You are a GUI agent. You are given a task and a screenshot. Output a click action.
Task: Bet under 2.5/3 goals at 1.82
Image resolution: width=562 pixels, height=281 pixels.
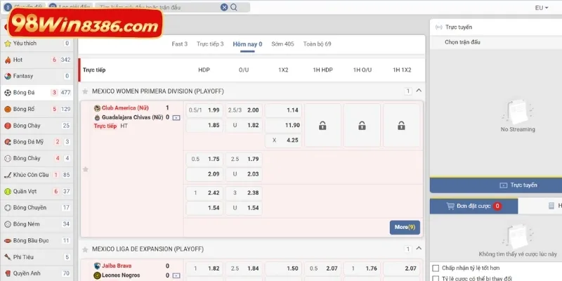coord(244,126)
